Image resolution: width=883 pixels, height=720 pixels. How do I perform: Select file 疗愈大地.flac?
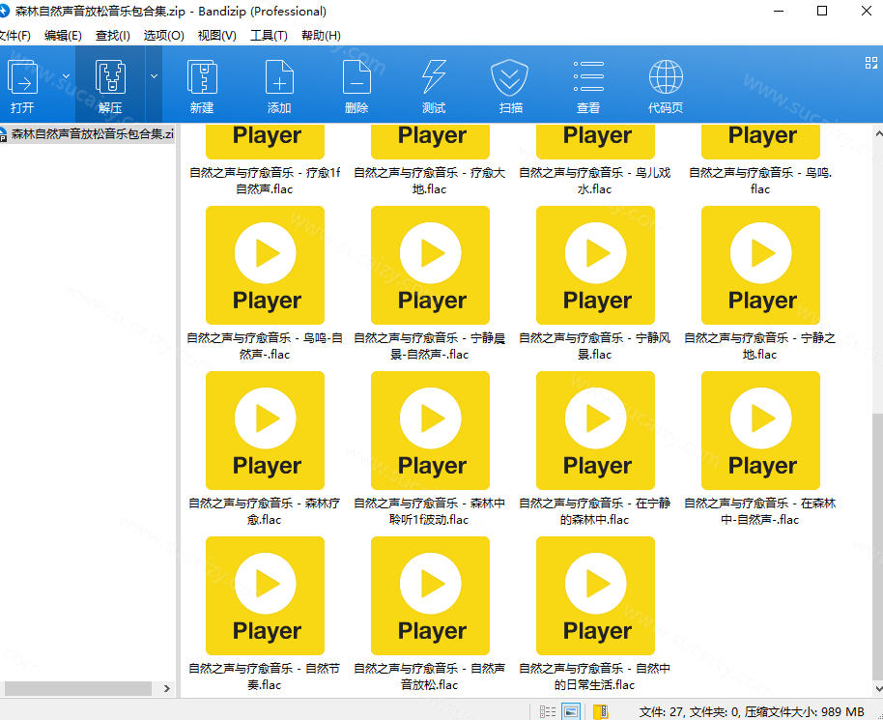(x=430, y=160)
